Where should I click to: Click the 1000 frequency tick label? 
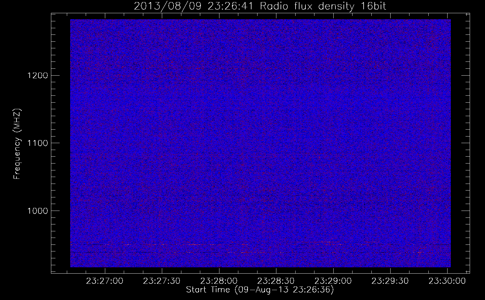(x=37, y=211)
